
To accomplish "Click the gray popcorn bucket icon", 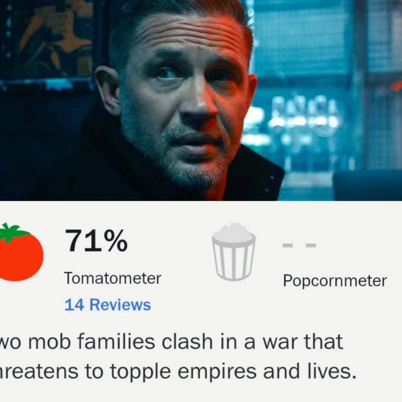I will (x=233, y=252).
